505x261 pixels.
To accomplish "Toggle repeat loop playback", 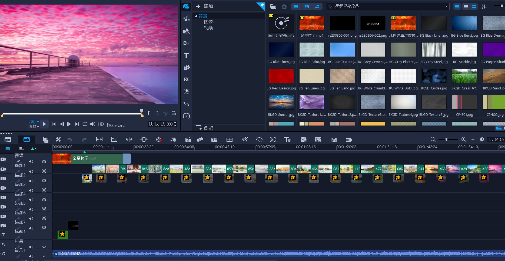I will click(x=85, y=124).
